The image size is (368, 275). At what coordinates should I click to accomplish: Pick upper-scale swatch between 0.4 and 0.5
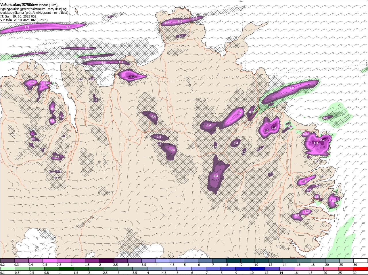click(35, 261)
